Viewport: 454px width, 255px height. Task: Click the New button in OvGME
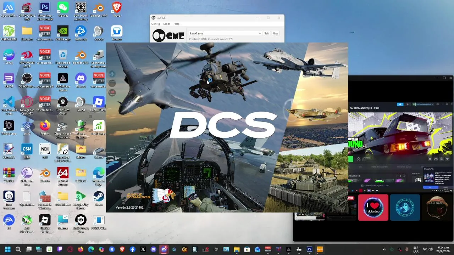pyautogui.click(x=275, y=33)
